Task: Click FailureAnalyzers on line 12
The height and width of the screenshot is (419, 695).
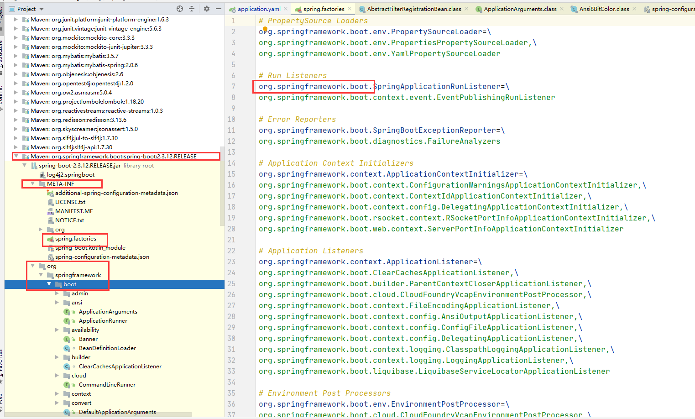Action: [464, 141]
